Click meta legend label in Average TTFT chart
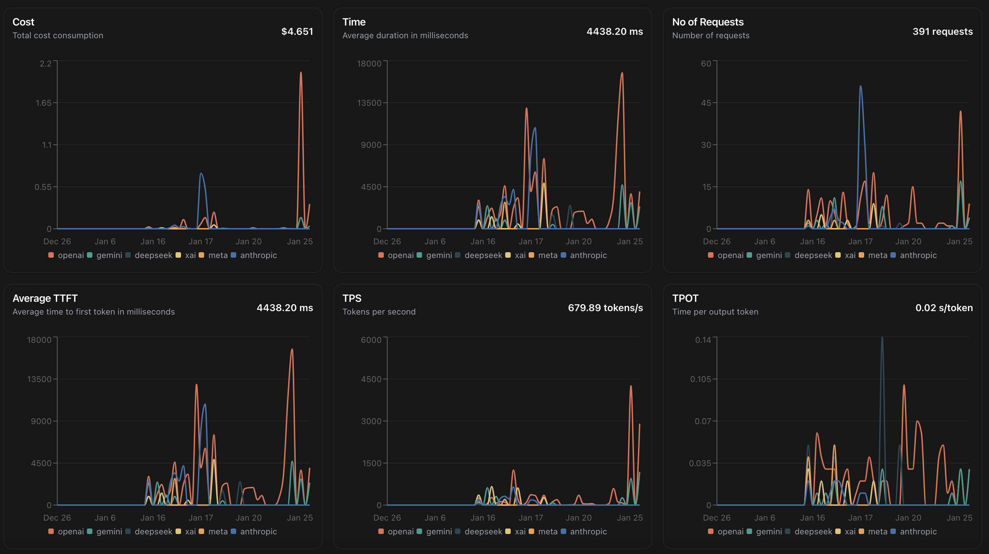The height and width of the screenshot is (554, 989). (218, 531)
